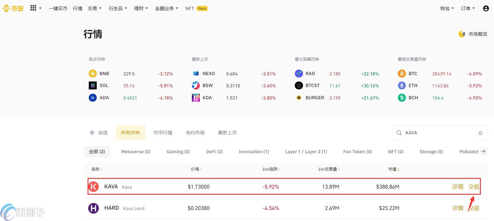Open 详情 for the HARD row

click(458, 208)
